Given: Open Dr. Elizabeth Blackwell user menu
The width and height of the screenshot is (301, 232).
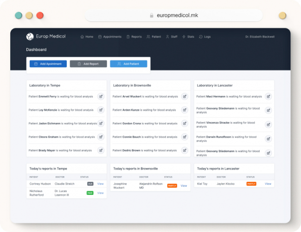Looking at the screenshot, I should pos(260,37).
